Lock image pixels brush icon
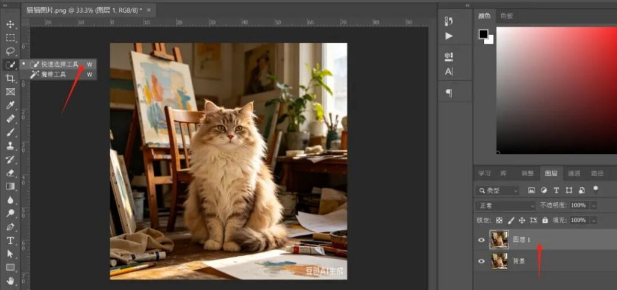Image resolution: width=617 pixels, height=290 pixels. (x=511, y=220)
